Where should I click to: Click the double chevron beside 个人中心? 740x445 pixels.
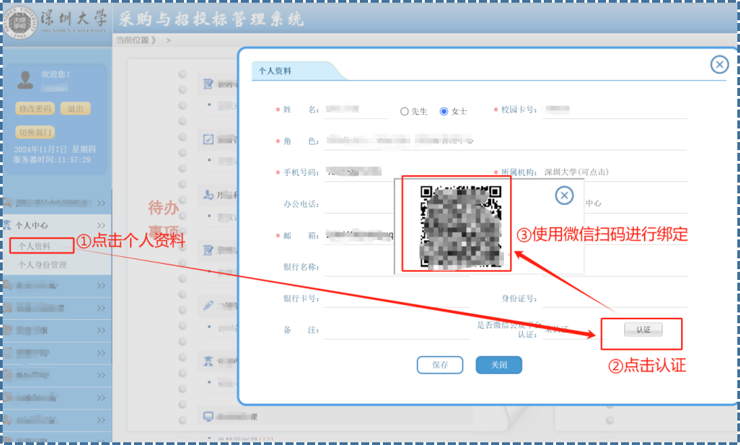[101, 225]
